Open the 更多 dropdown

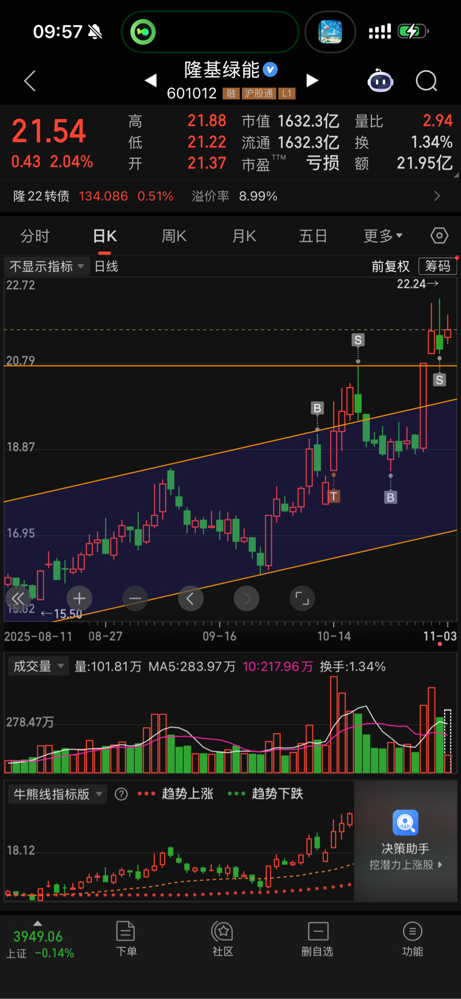click(383, 236)
